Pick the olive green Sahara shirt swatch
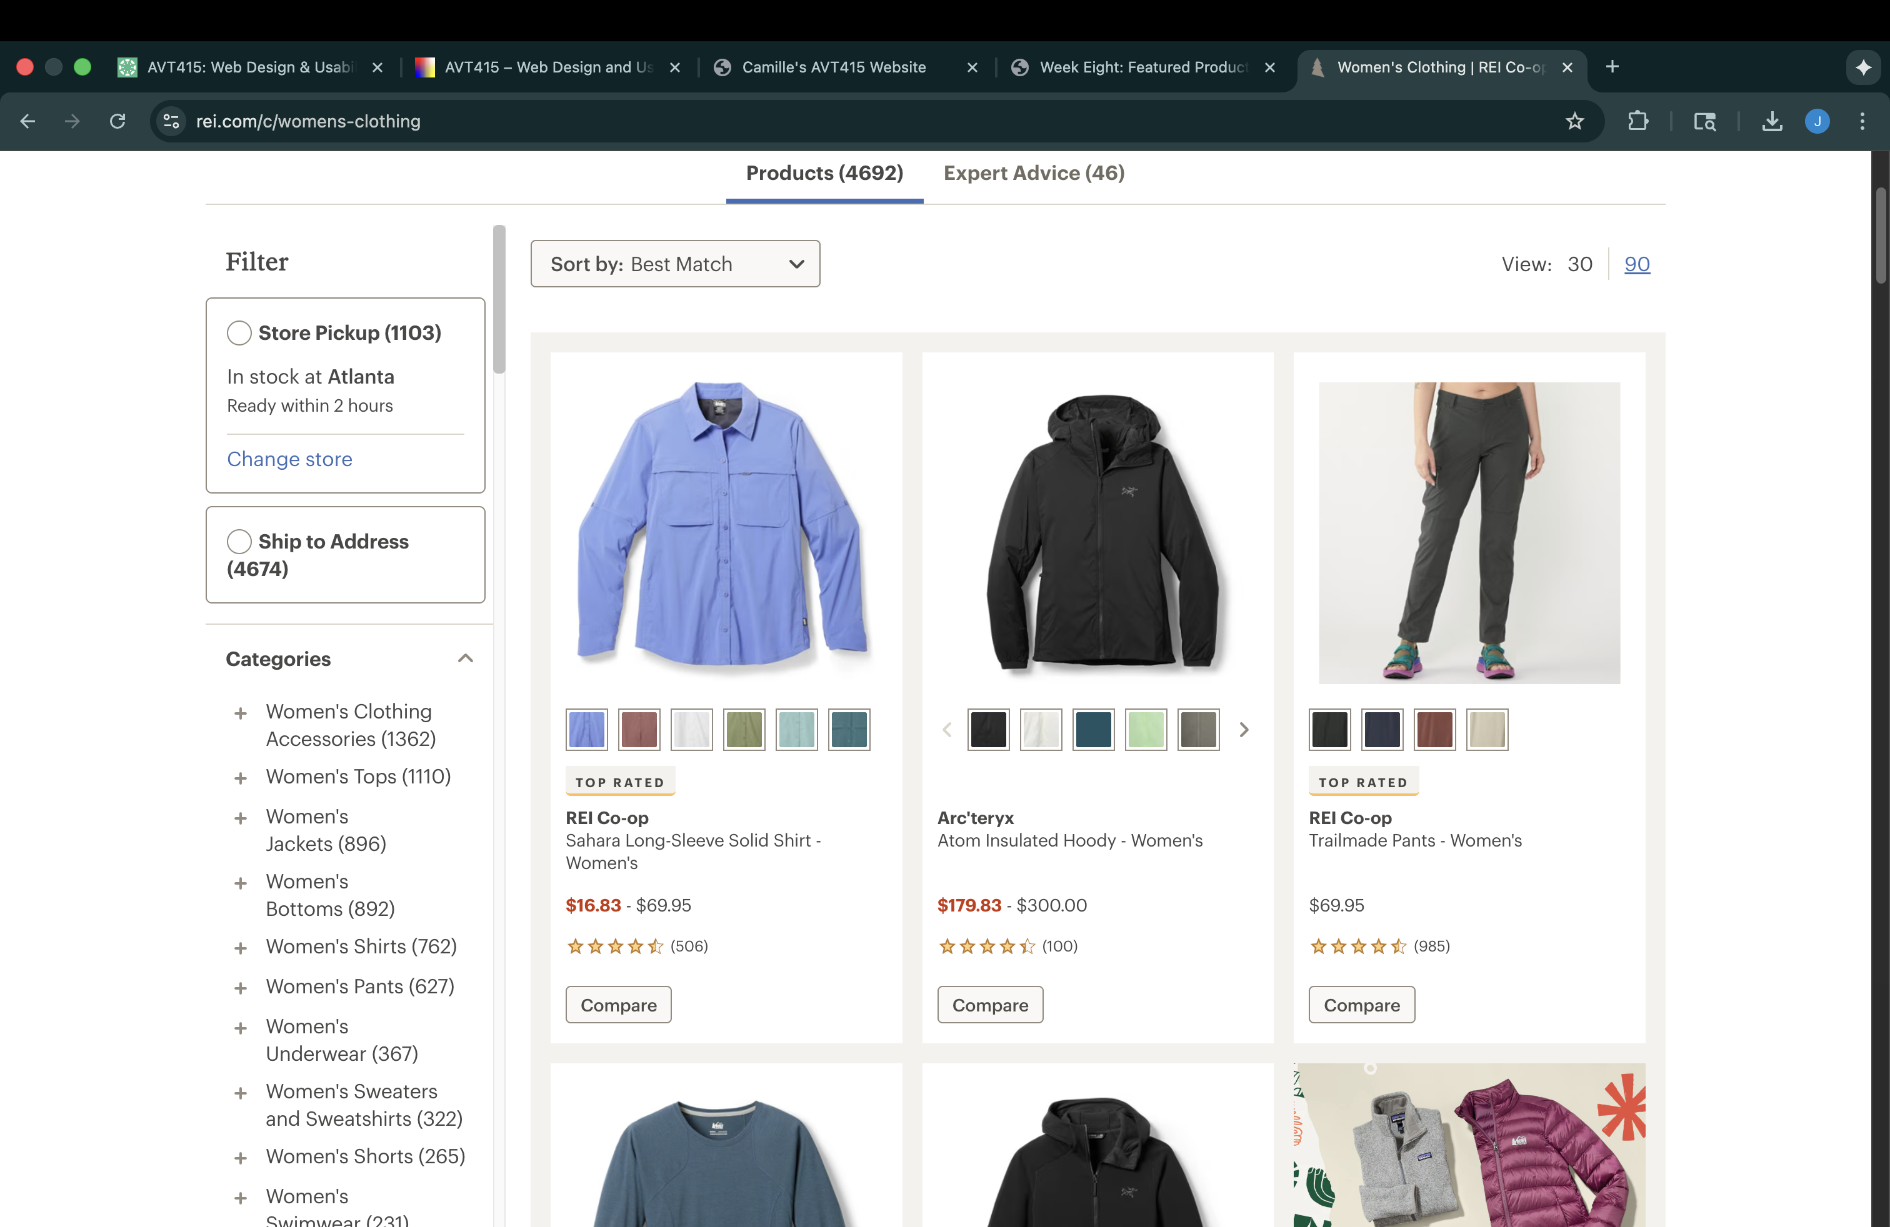 [x=744, y=729]
